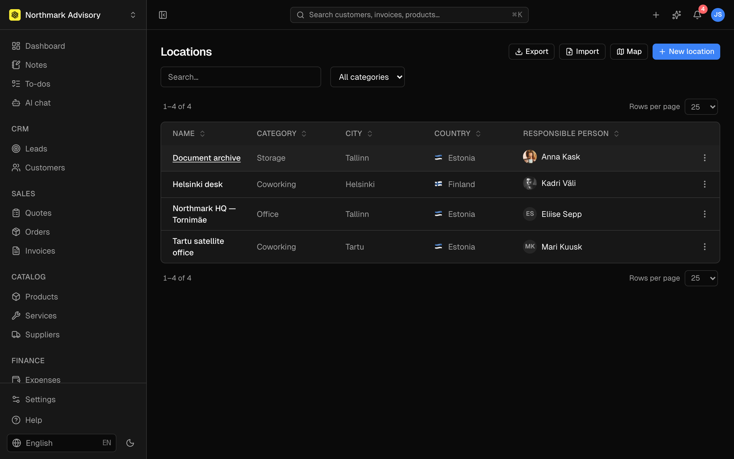Collapse the sidebar panel icon
This screenshot has width=734, height=459.
point(163,15)
